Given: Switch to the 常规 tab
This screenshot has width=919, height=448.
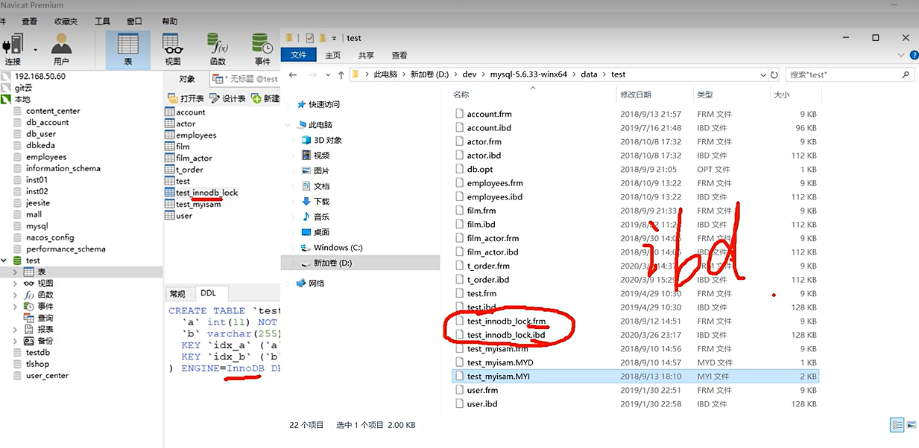Looking at the screenshot, I should [177, 294].
